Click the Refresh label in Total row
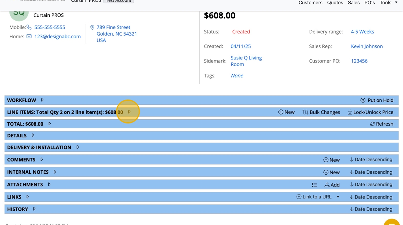 point(385,124)
